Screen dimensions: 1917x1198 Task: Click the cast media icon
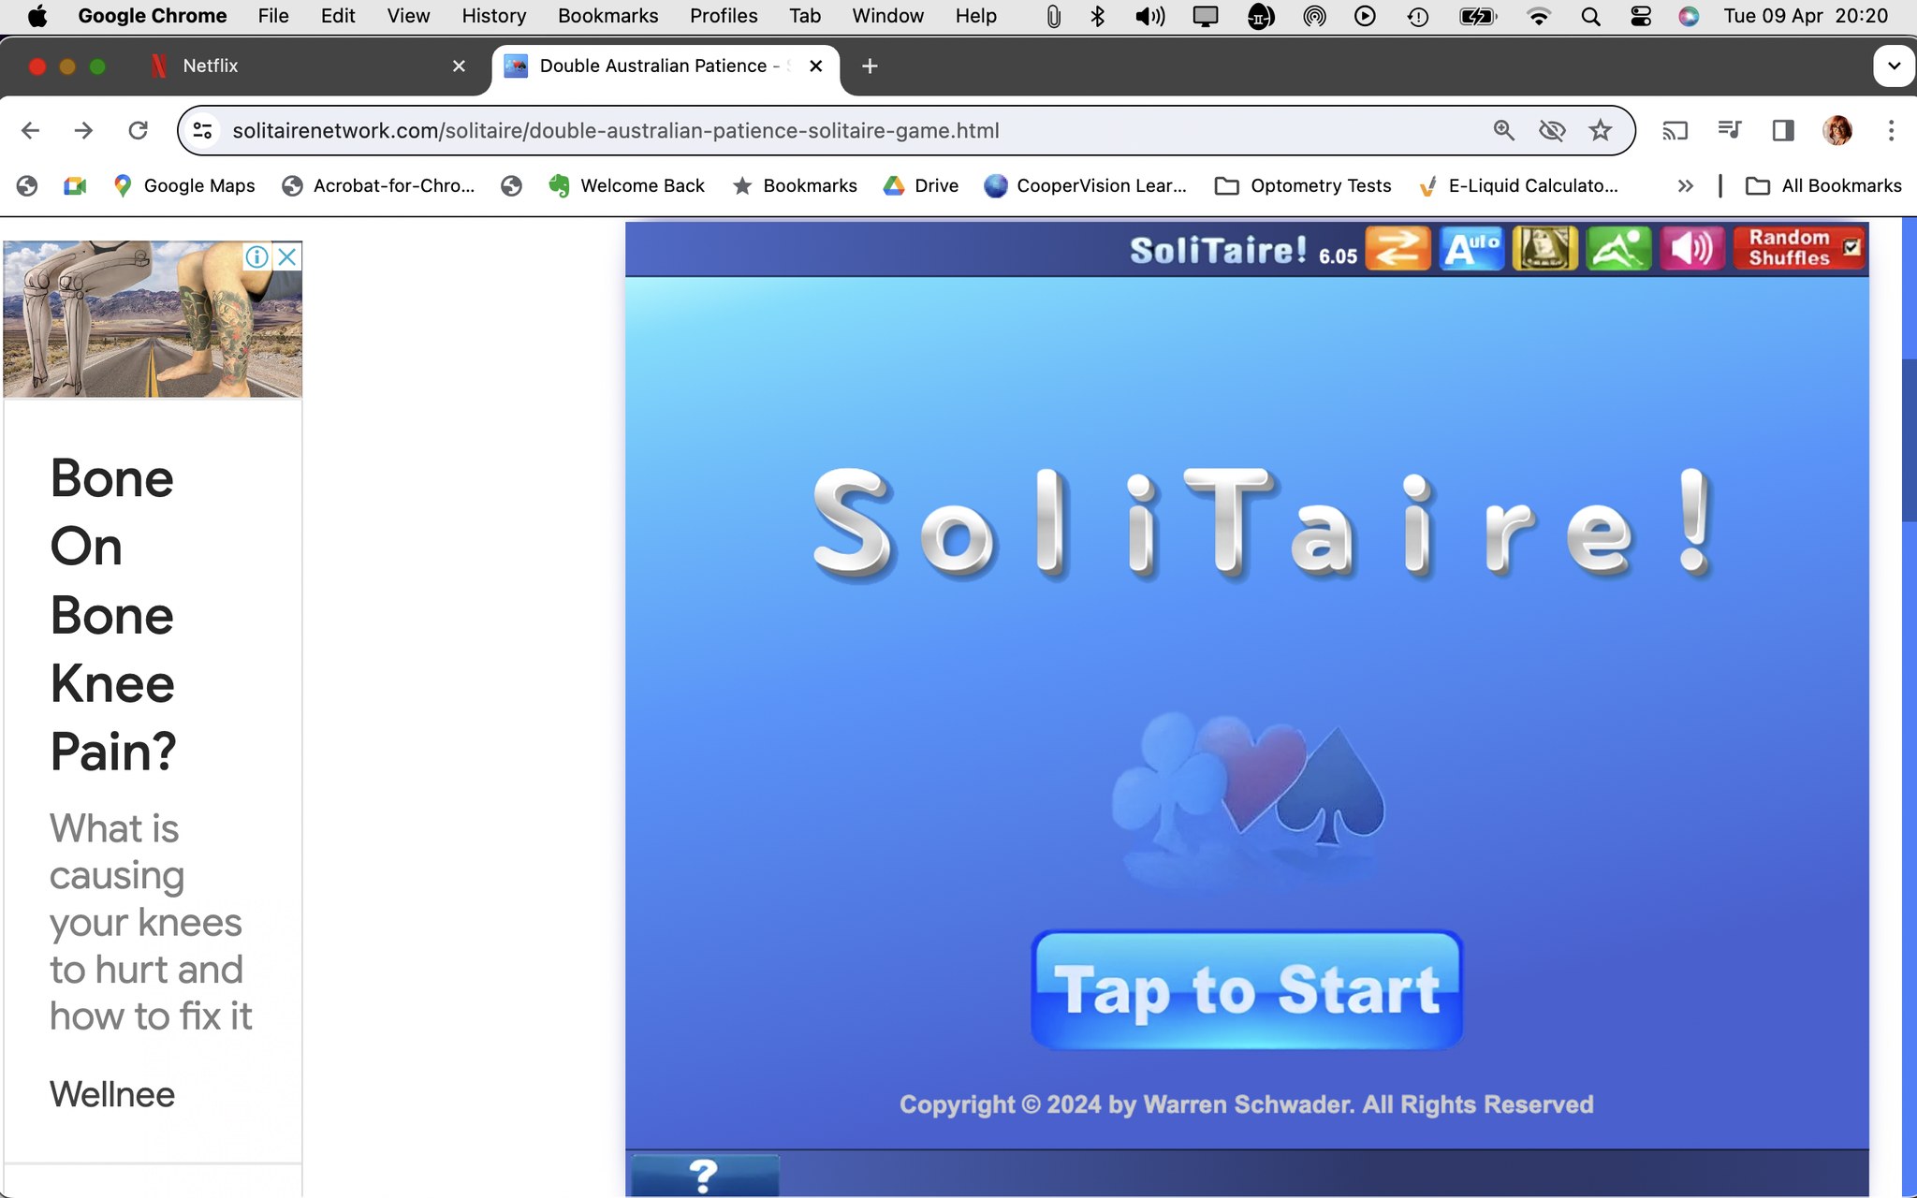tap(1675, 130)
